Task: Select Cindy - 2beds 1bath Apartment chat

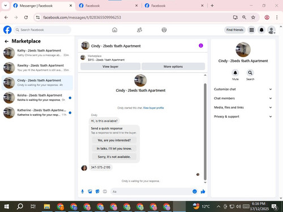Action: coord(37,83)
